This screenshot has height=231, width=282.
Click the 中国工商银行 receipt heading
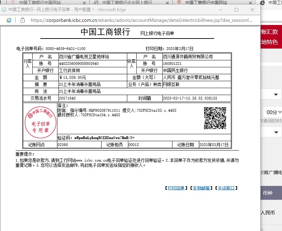(105, 32)
